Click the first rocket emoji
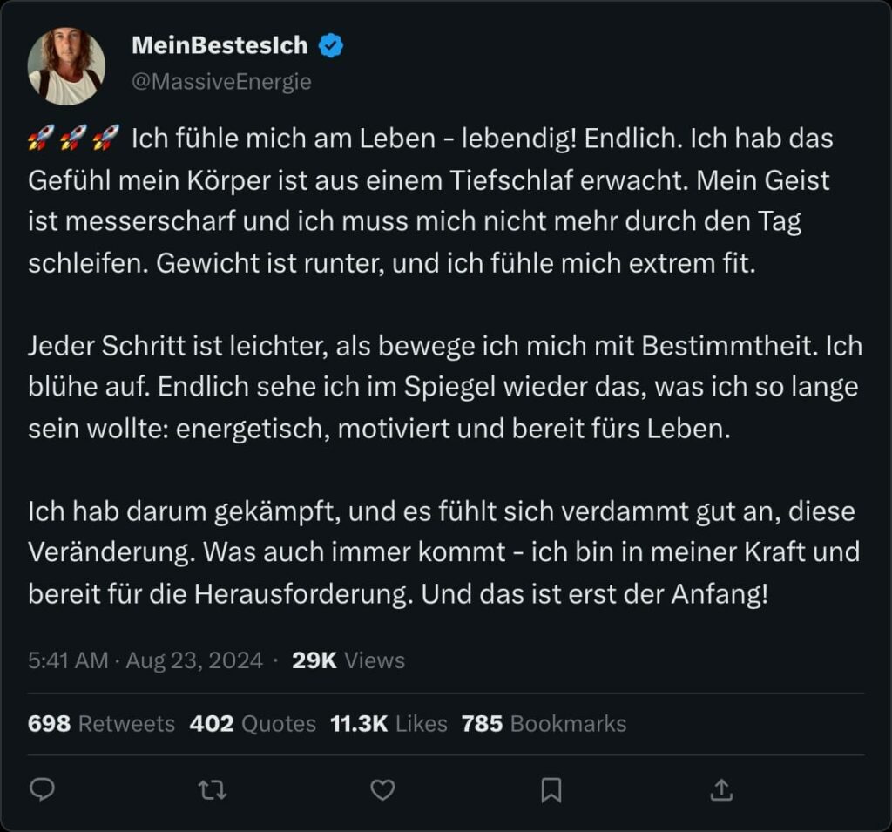The height and width of the screenshot is (832, 892). [41, 138]
